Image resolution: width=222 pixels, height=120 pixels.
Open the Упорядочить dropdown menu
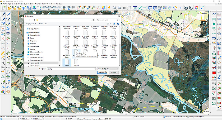point(31,23)
